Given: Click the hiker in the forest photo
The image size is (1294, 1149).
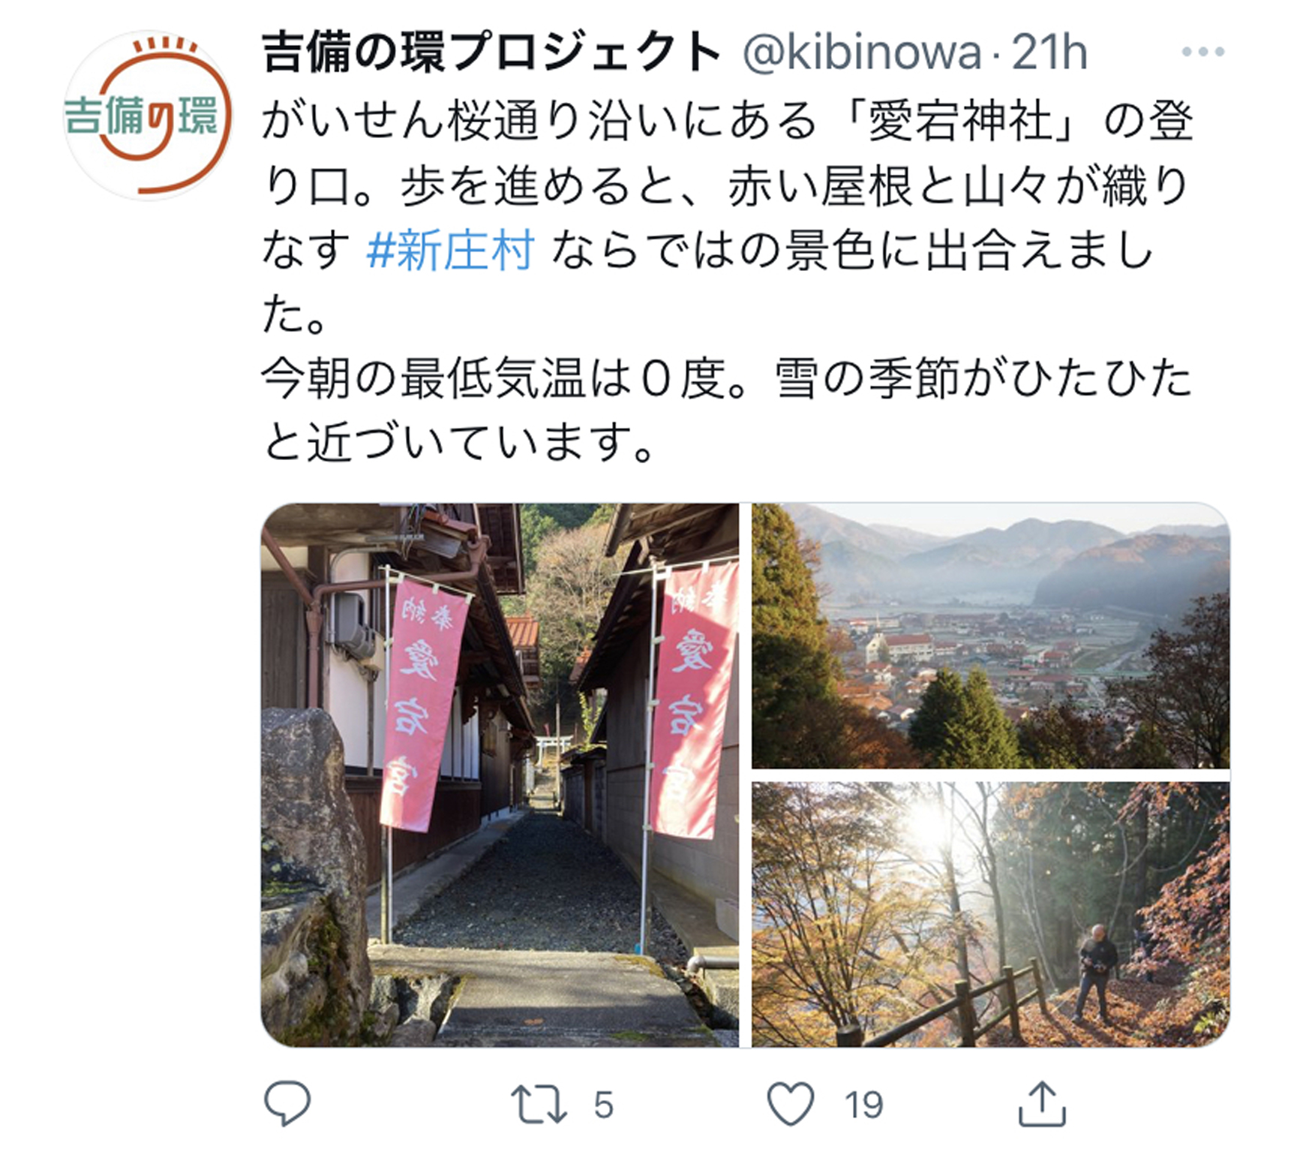Looking at the screenshot, I should [1096, 973].
